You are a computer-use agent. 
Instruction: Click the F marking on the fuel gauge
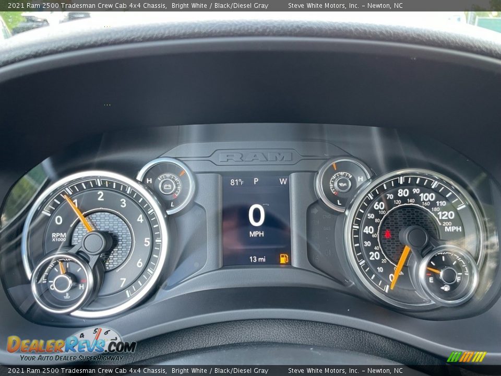click(x=459, y=279)
